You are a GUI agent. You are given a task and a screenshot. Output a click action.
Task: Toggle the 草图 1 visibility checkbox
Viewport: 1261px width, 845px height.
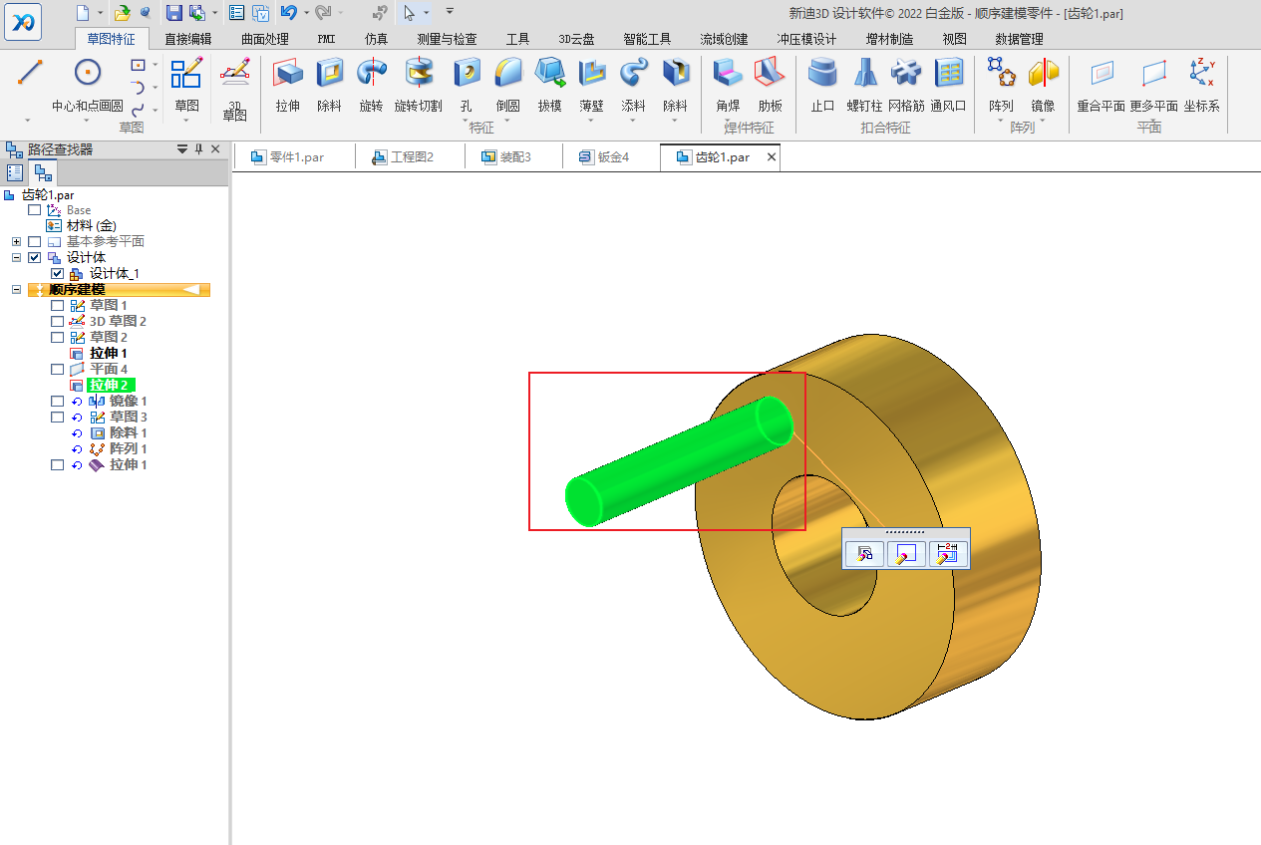57,306
